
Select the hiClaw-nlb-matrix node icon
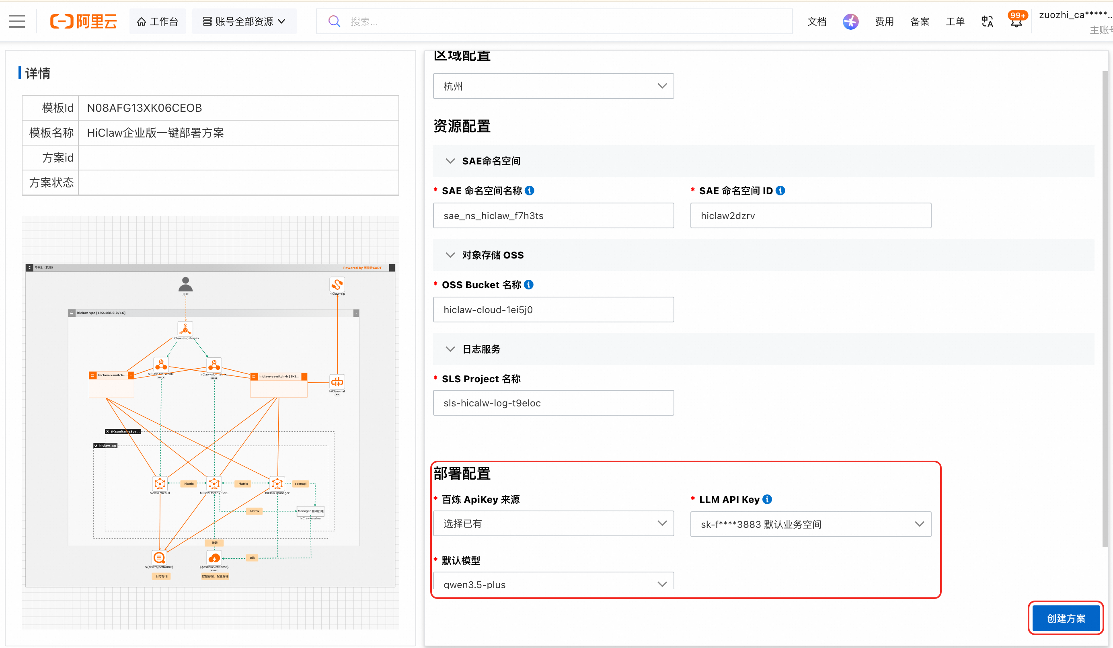click(214, 365)
